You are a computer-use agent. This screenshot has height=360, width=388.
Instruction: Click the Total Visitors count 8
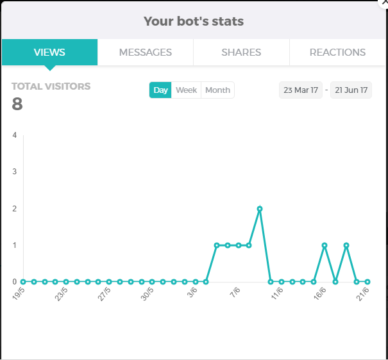click(x=17, y=104)
